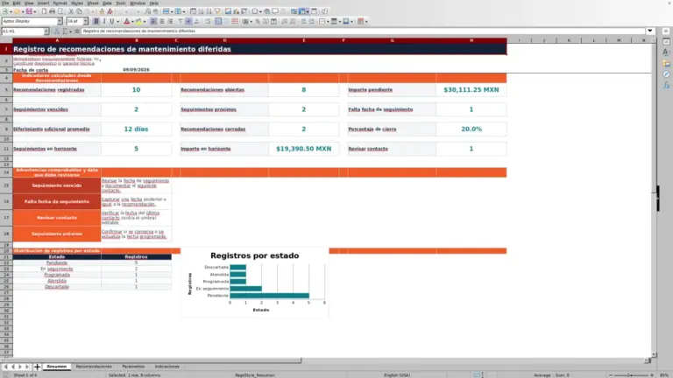Screen dimensions: 673x378
Task: Open the Insert menu
Action: [x=43, y=3]
